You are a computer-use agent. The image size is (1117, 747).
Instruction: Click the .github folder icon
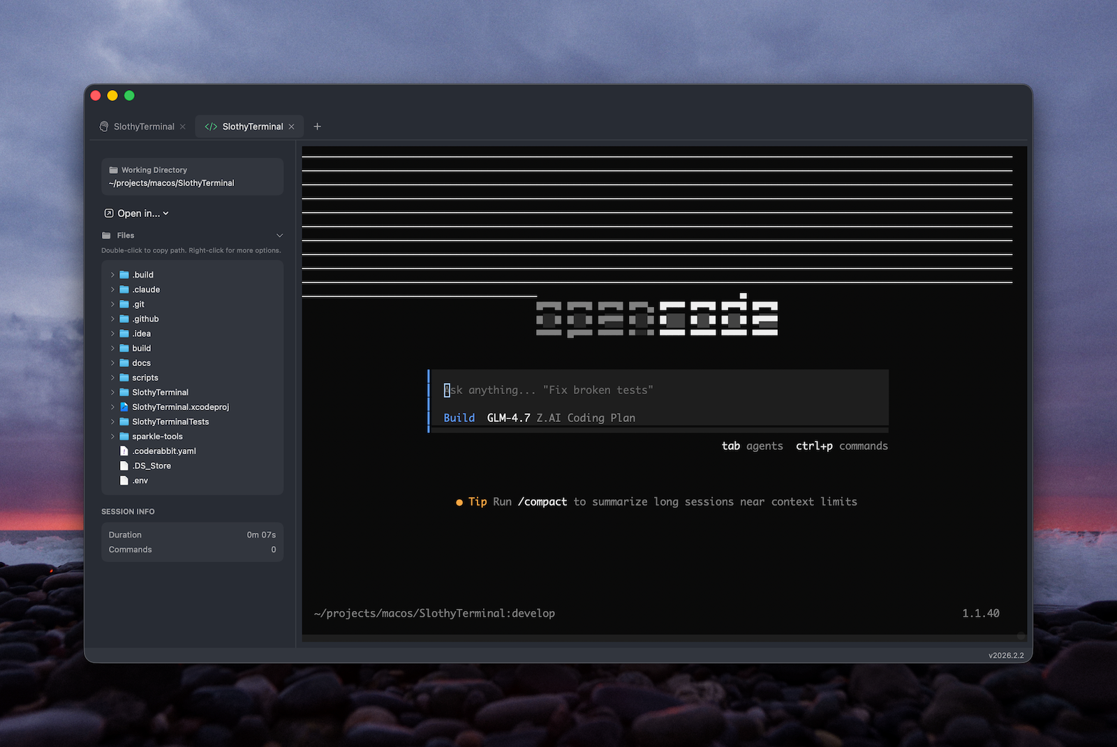[124, 319]
